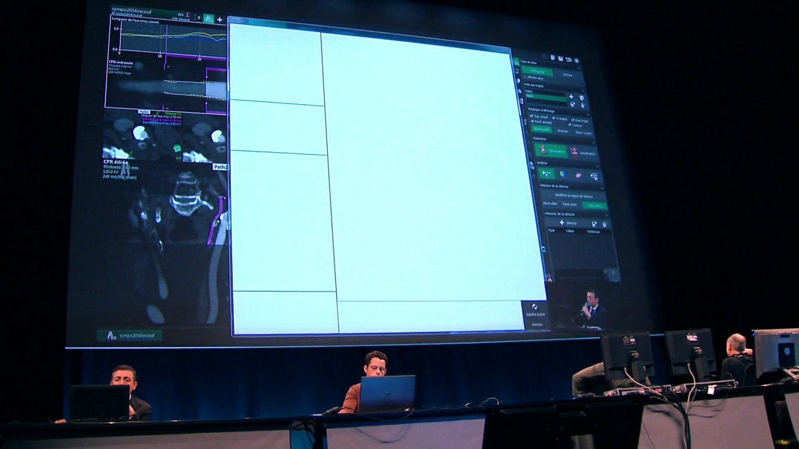Screen dimensions: 799x449
Task: Select the 'Paroi cible' option
Action: 550,204
